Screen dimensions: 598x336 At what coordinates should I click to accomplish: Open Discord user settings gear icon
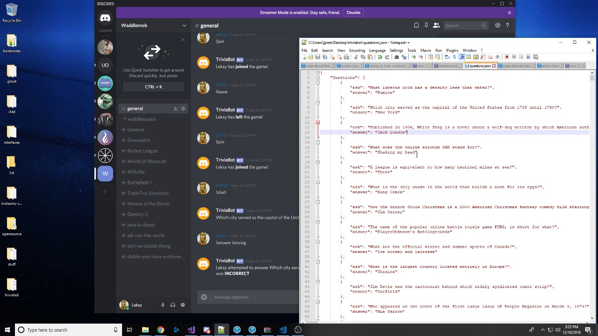[183, 305]
